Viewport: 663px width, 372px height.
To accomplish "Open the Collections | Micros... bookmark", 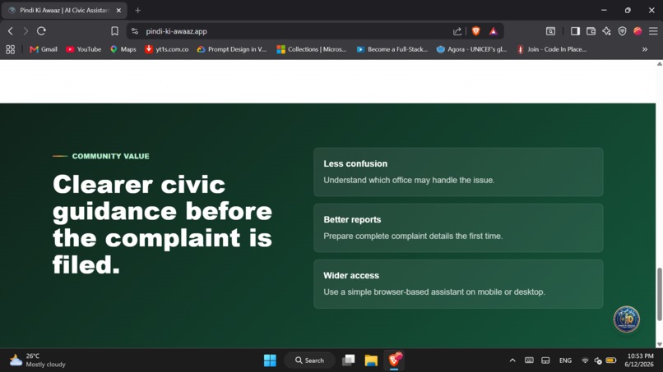I will [312, 49].
